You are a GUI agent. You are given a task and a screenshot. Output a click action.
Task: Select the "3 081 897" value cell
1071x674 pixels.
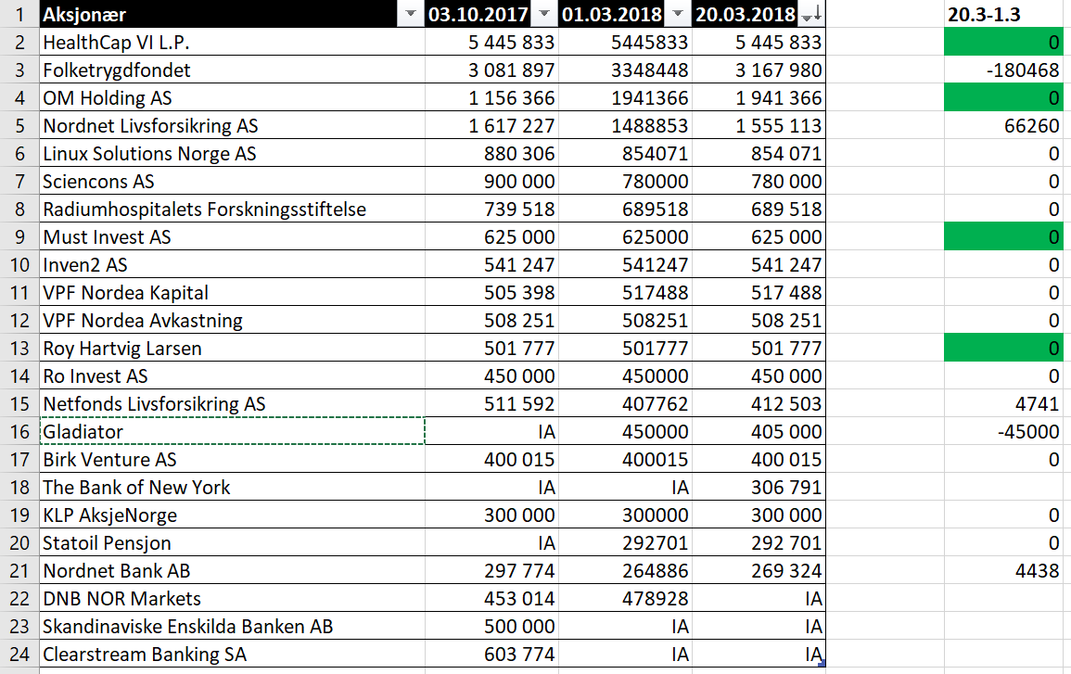coord(491,70)
